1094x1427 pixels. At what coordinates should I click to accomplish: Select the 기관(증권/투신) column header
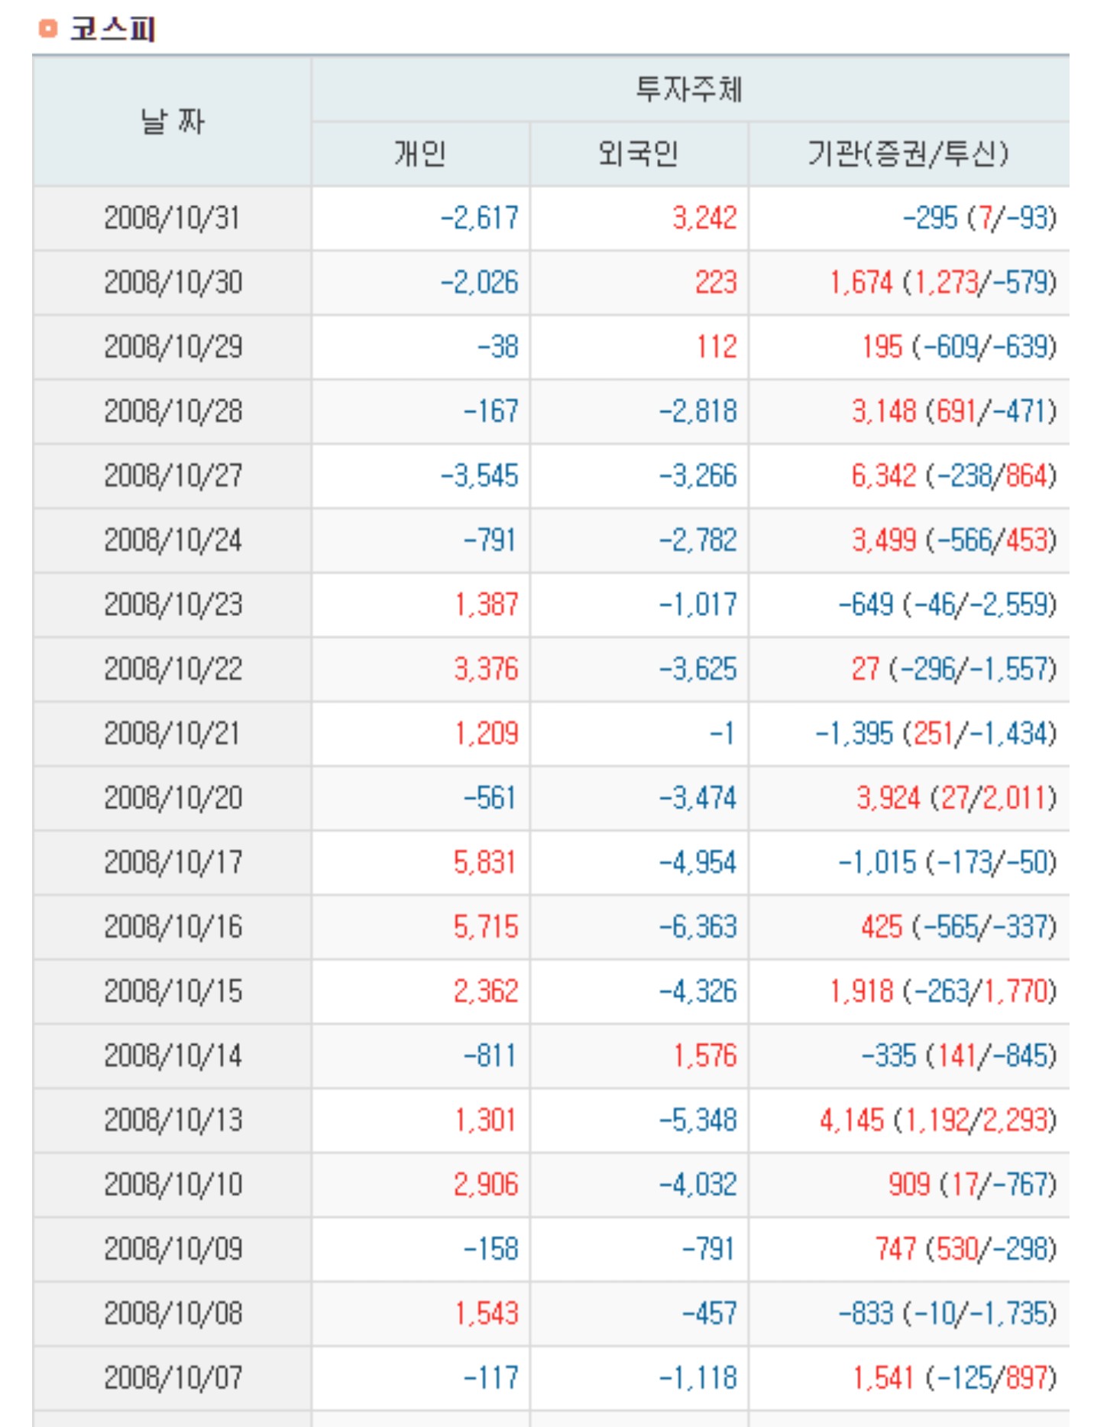coord(908,154)
